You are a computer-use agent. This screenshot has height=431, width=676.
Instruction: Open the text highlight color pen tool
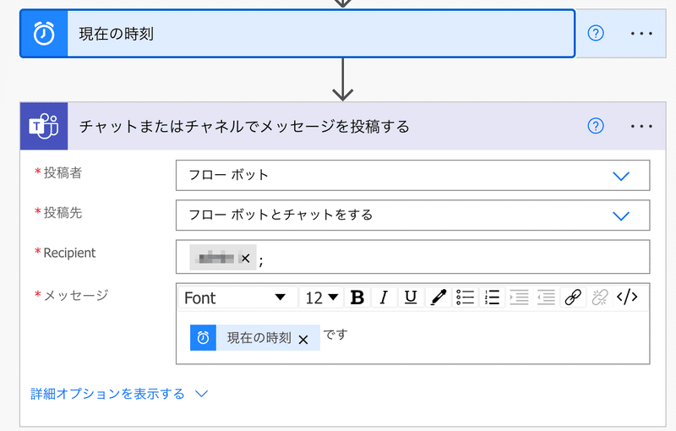pos(438,297)
